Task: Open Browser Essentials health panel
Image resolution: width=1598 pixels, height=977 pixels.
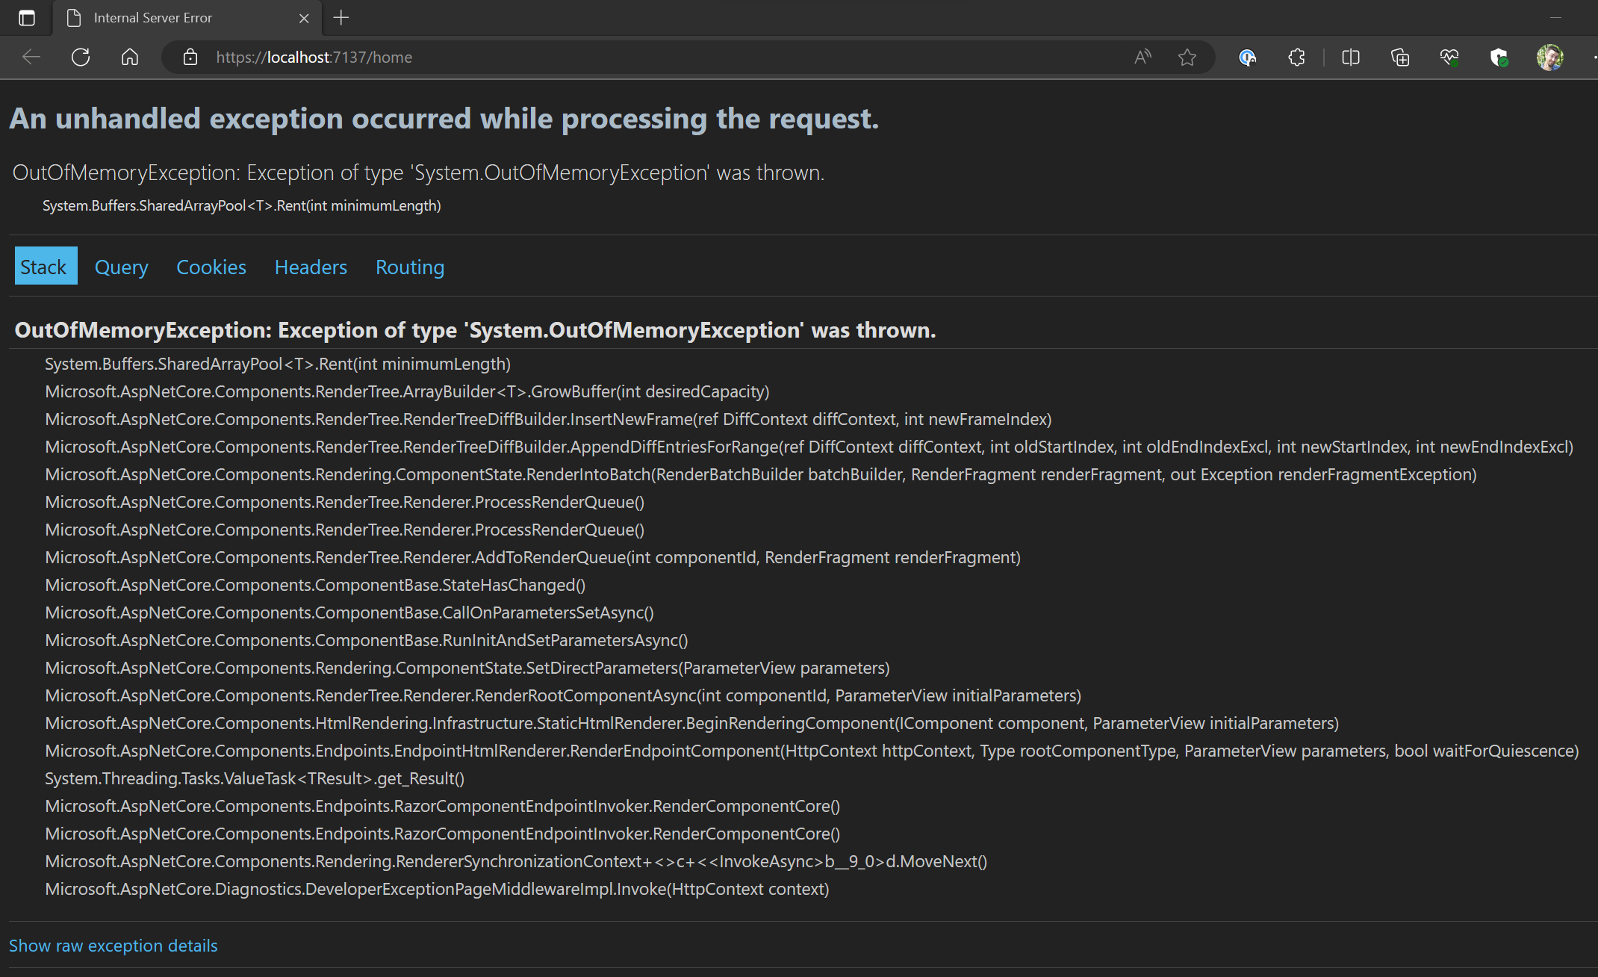Action: 1449,58
